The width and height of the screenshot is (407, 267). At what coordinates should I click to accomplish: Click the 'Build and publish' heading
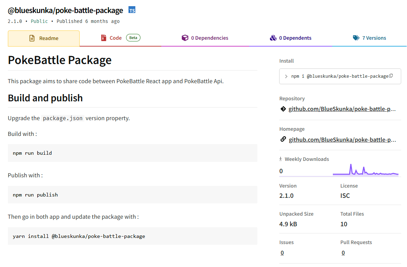pyautogui.click(x=45, y=98)
